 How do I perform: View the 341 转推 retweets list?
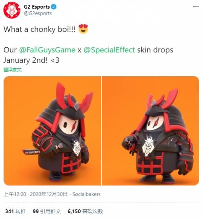tap(16, 211)
